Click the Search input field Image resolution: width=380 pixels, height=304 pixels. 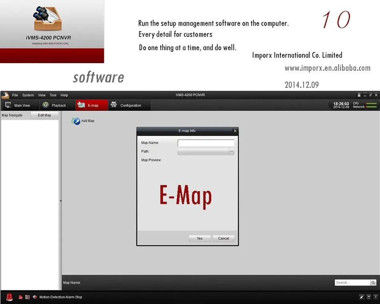click(352, 282)
